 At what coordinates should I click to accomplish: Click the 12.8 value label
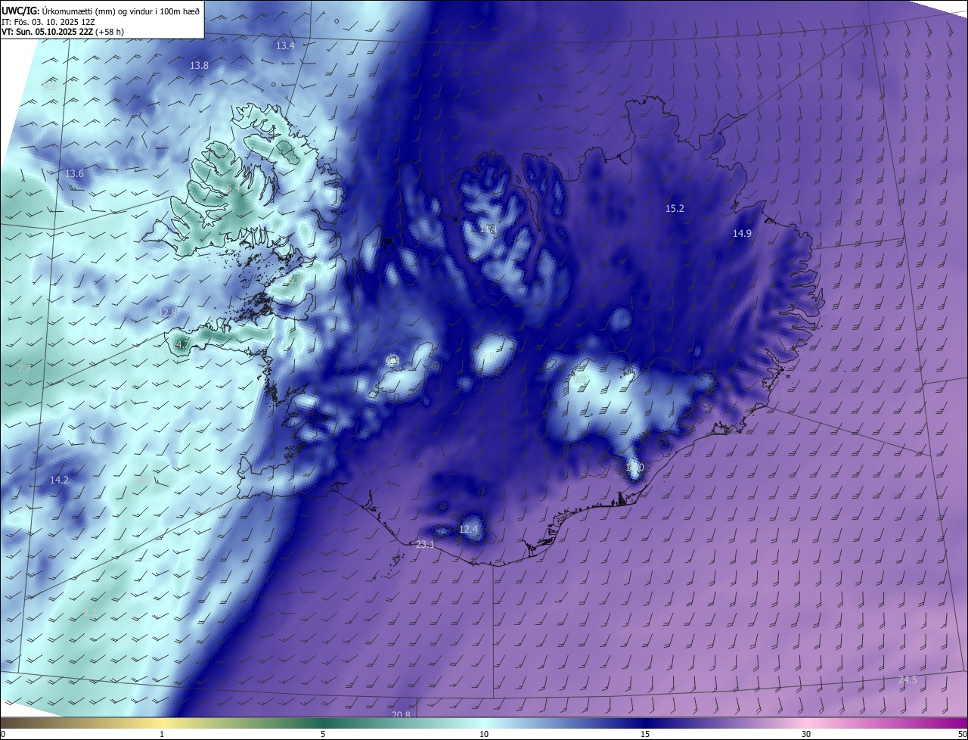(x=167, y=312)
